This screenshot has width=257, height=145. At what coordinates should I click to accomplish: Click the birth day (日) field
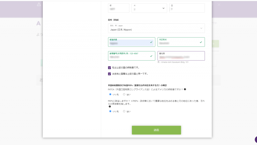[x=187, y=8]
